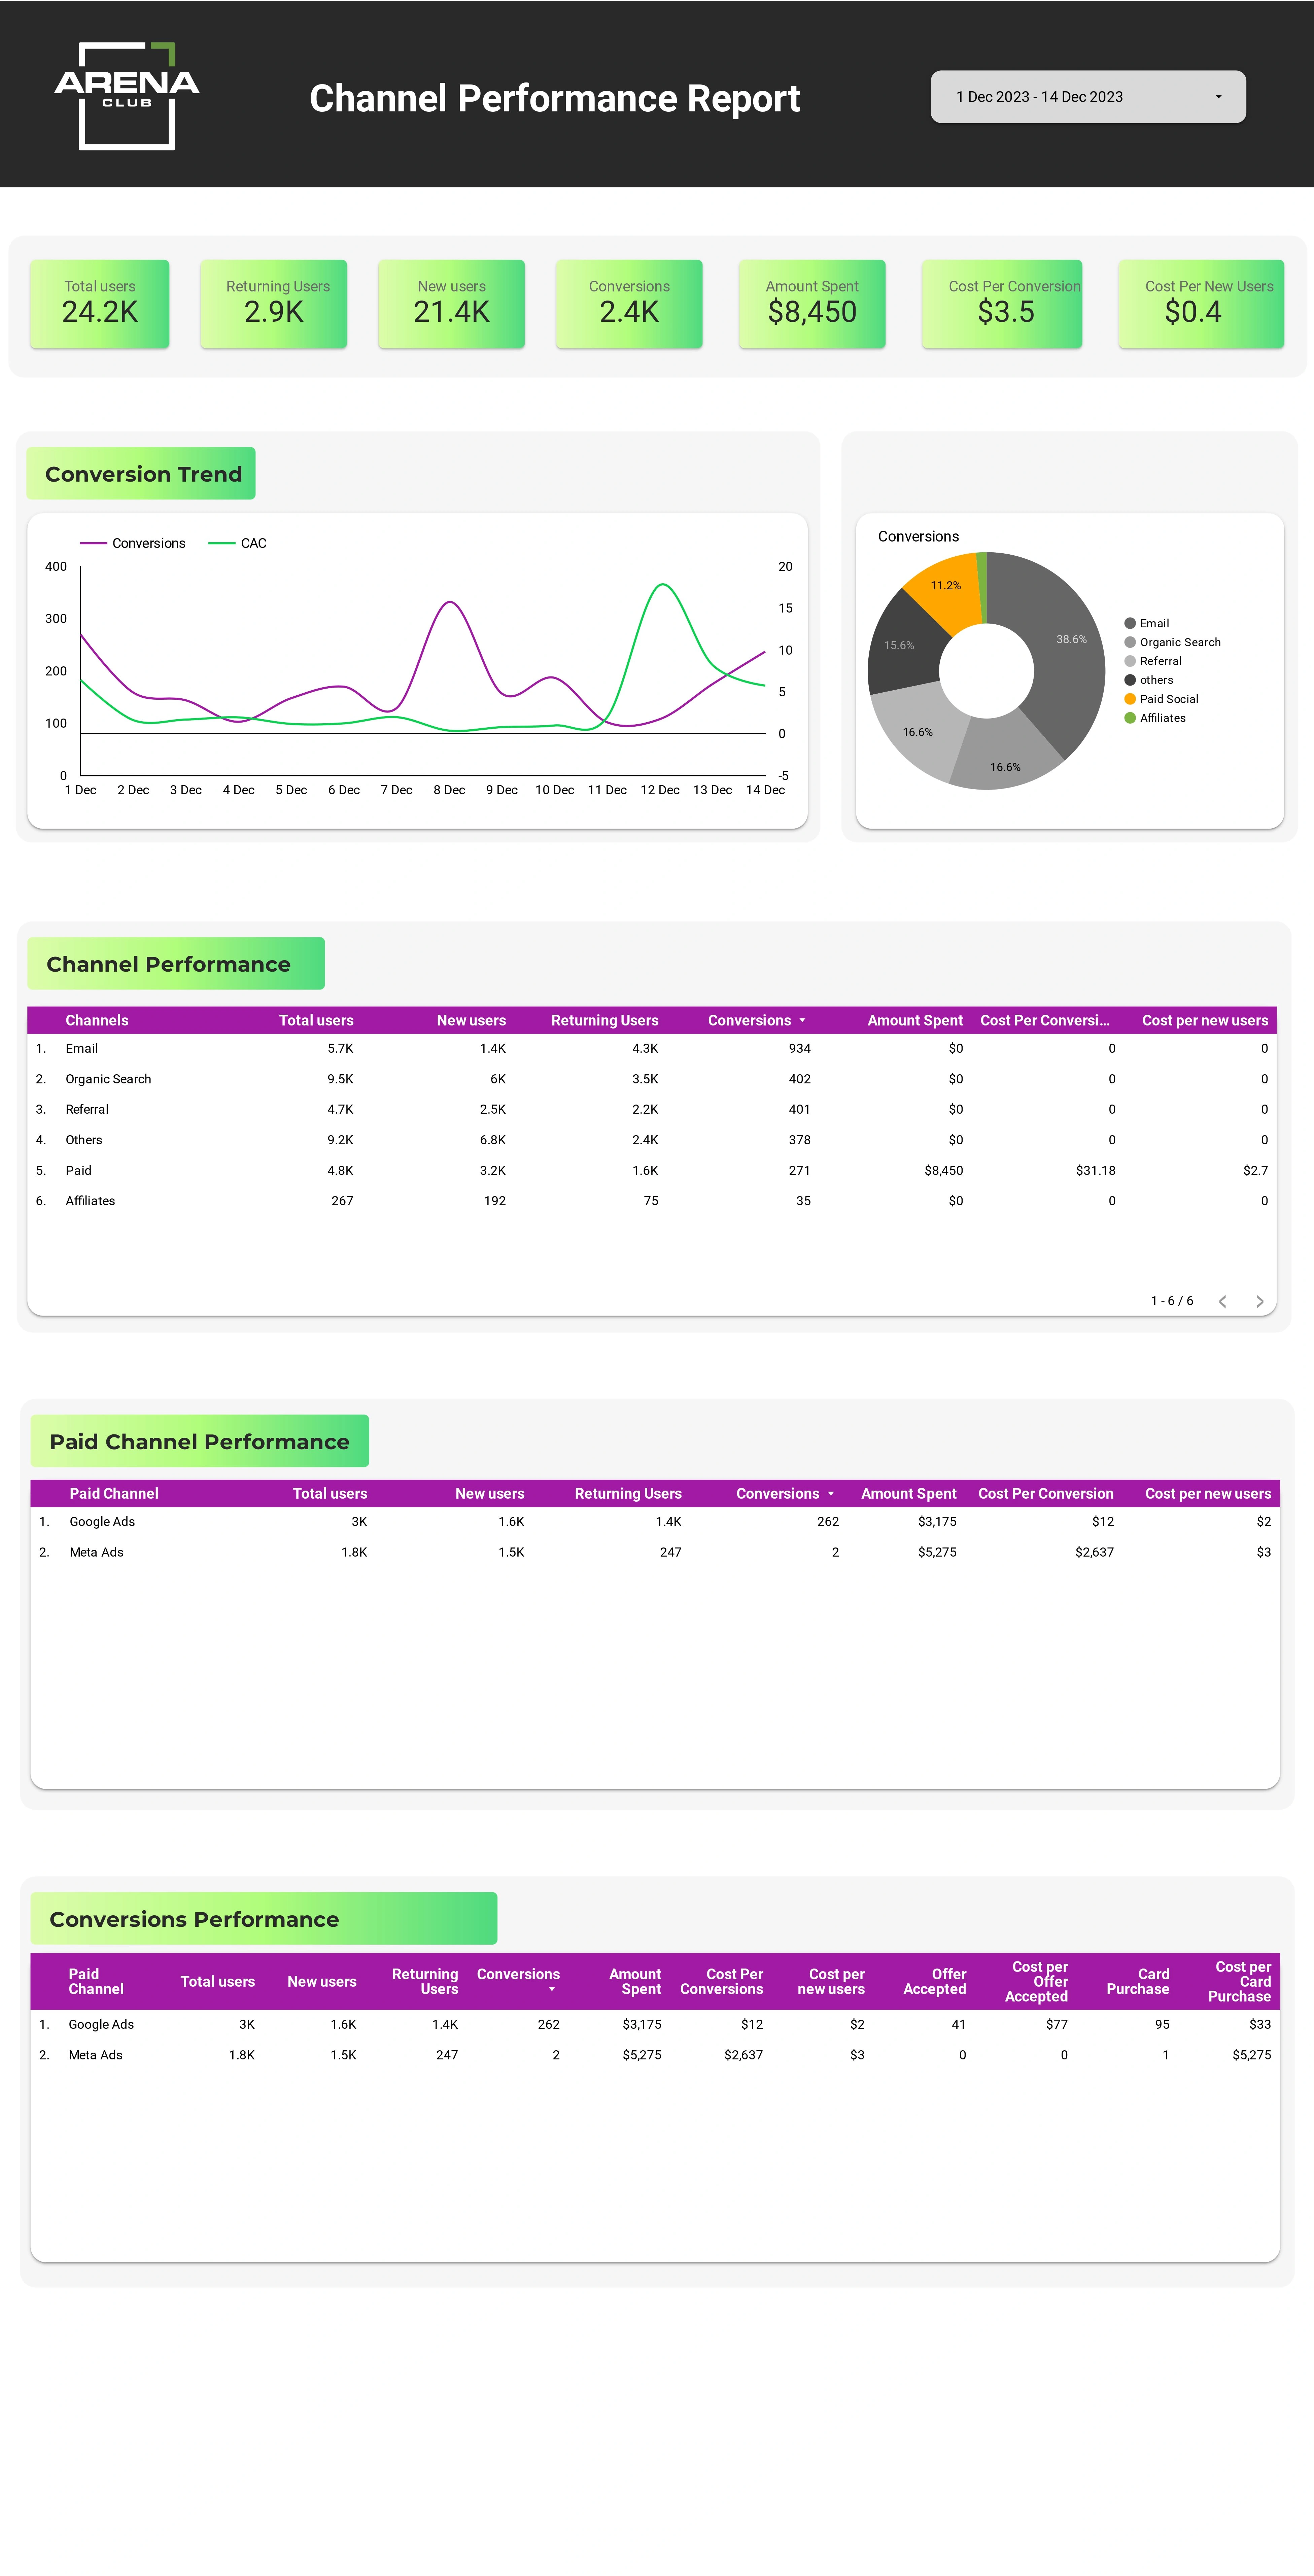Select the Others channel row
This screenshot has height=2576, width=1314.
pyautogui.click(x=652, y=1140)
